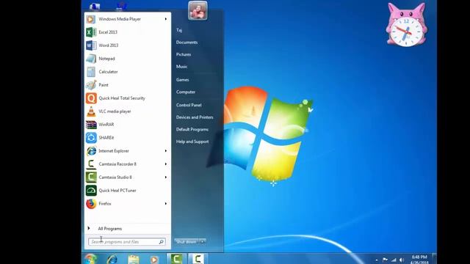Image resolution: width=470 pixels, height=264 pixels.
Task: Show hidden tray icons arrow
Action: tap(377, 260)
